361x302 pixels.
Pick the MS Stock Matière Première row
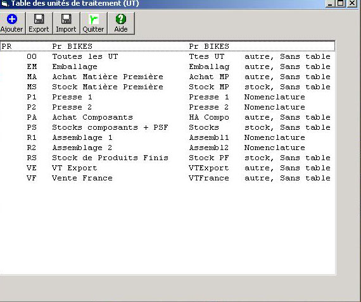pyautogui.click(x=167, y=87)
